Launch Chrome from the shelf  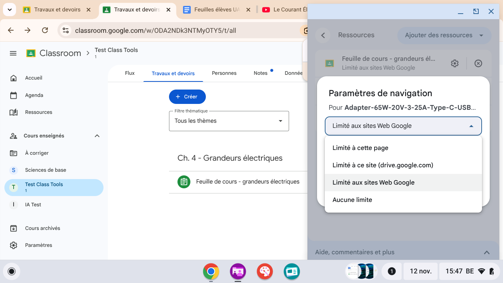click(x=211, y=272)
